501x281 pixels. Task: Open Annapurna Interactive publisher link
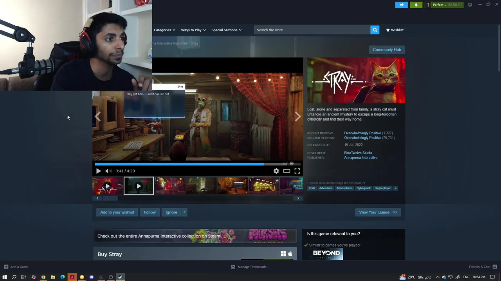(360, 158)
